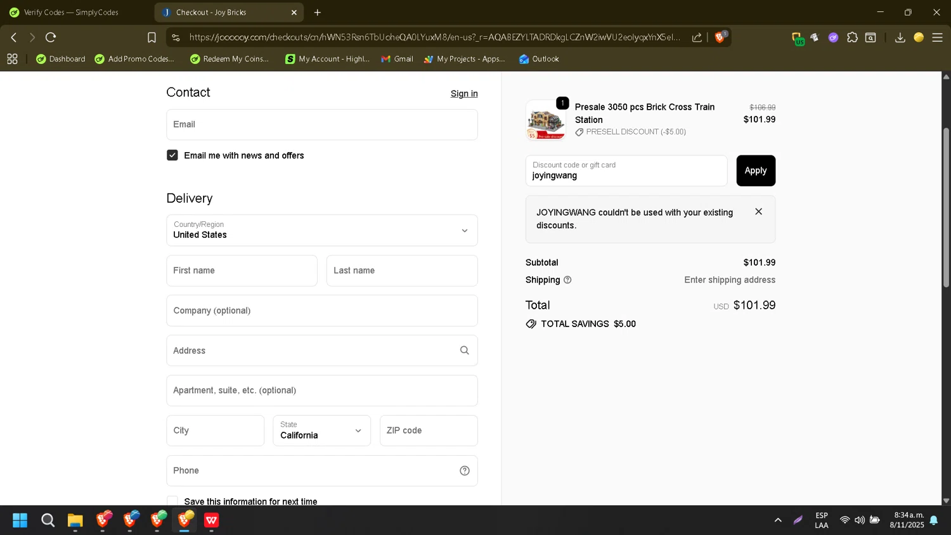Open the WPS Office taskbar icon
The height and width of the screenshot is (535, 951).
[211, 520]
